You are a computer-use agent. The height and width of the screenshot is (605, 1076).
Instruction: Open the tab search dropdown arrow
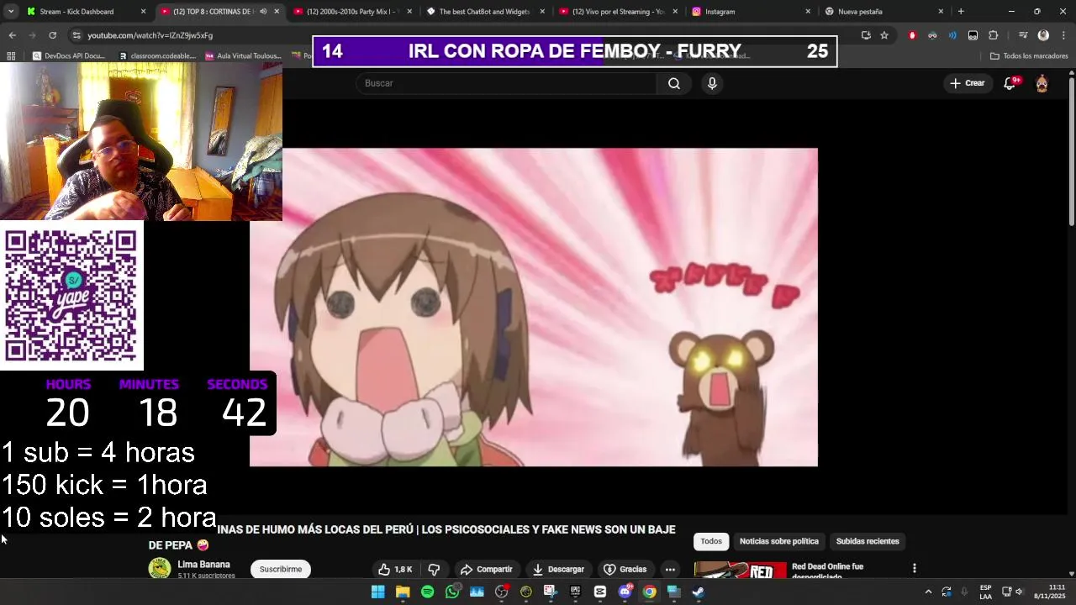click(11, 12)
